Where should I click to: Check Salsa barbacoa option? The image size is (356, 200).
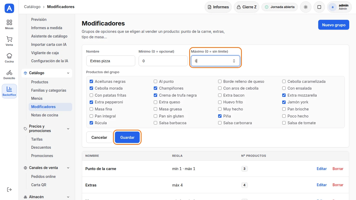tap(155, 123)
